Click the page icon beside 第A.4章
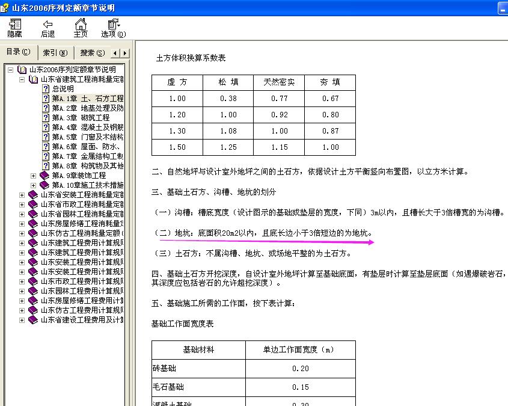Screen dimensions: 508x406 [46, 128]
